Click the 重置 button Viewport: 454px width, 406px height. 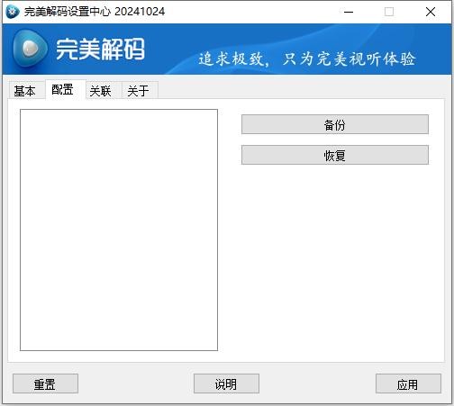click(45, 383)
